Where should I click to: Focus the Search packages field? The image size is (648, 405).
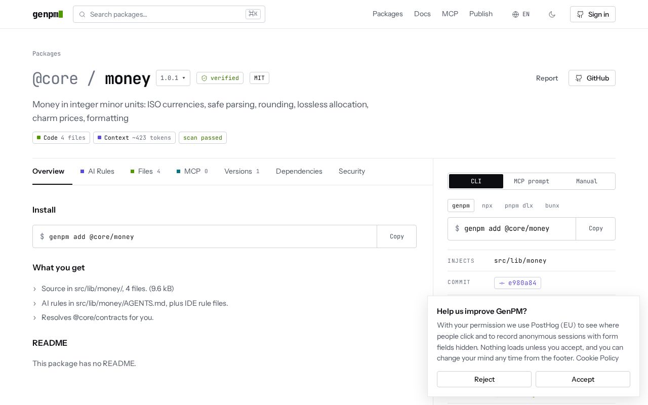169,14
